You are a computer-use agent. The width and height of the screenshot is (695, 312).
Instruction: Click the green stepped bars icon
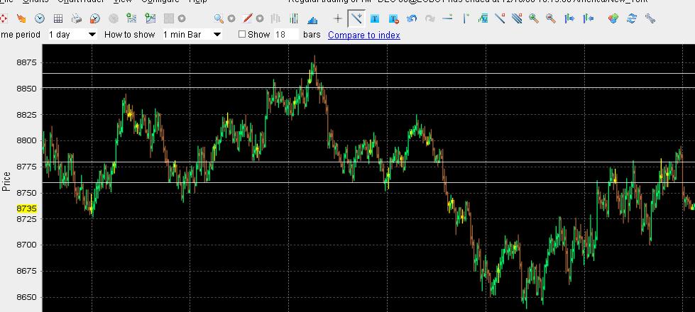click(483, 18)
